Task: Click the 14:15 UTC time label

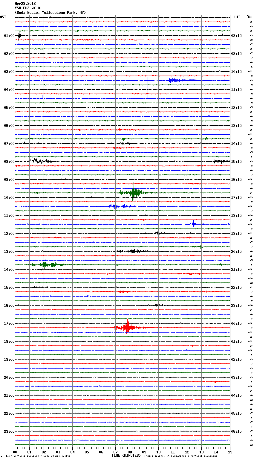Action: (236, 144)
